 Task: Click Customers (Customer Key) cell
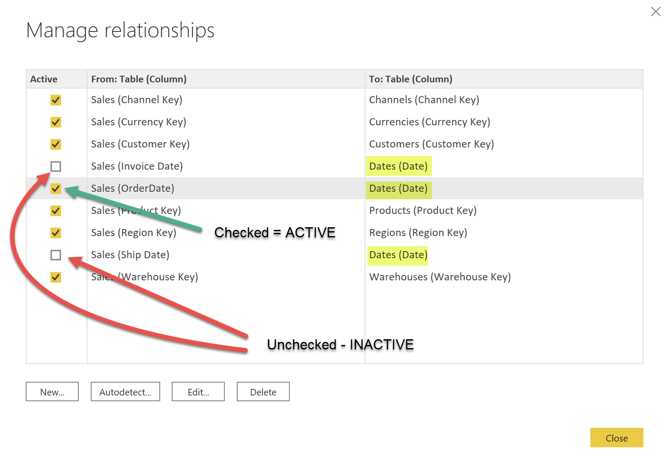pos(431,144)
